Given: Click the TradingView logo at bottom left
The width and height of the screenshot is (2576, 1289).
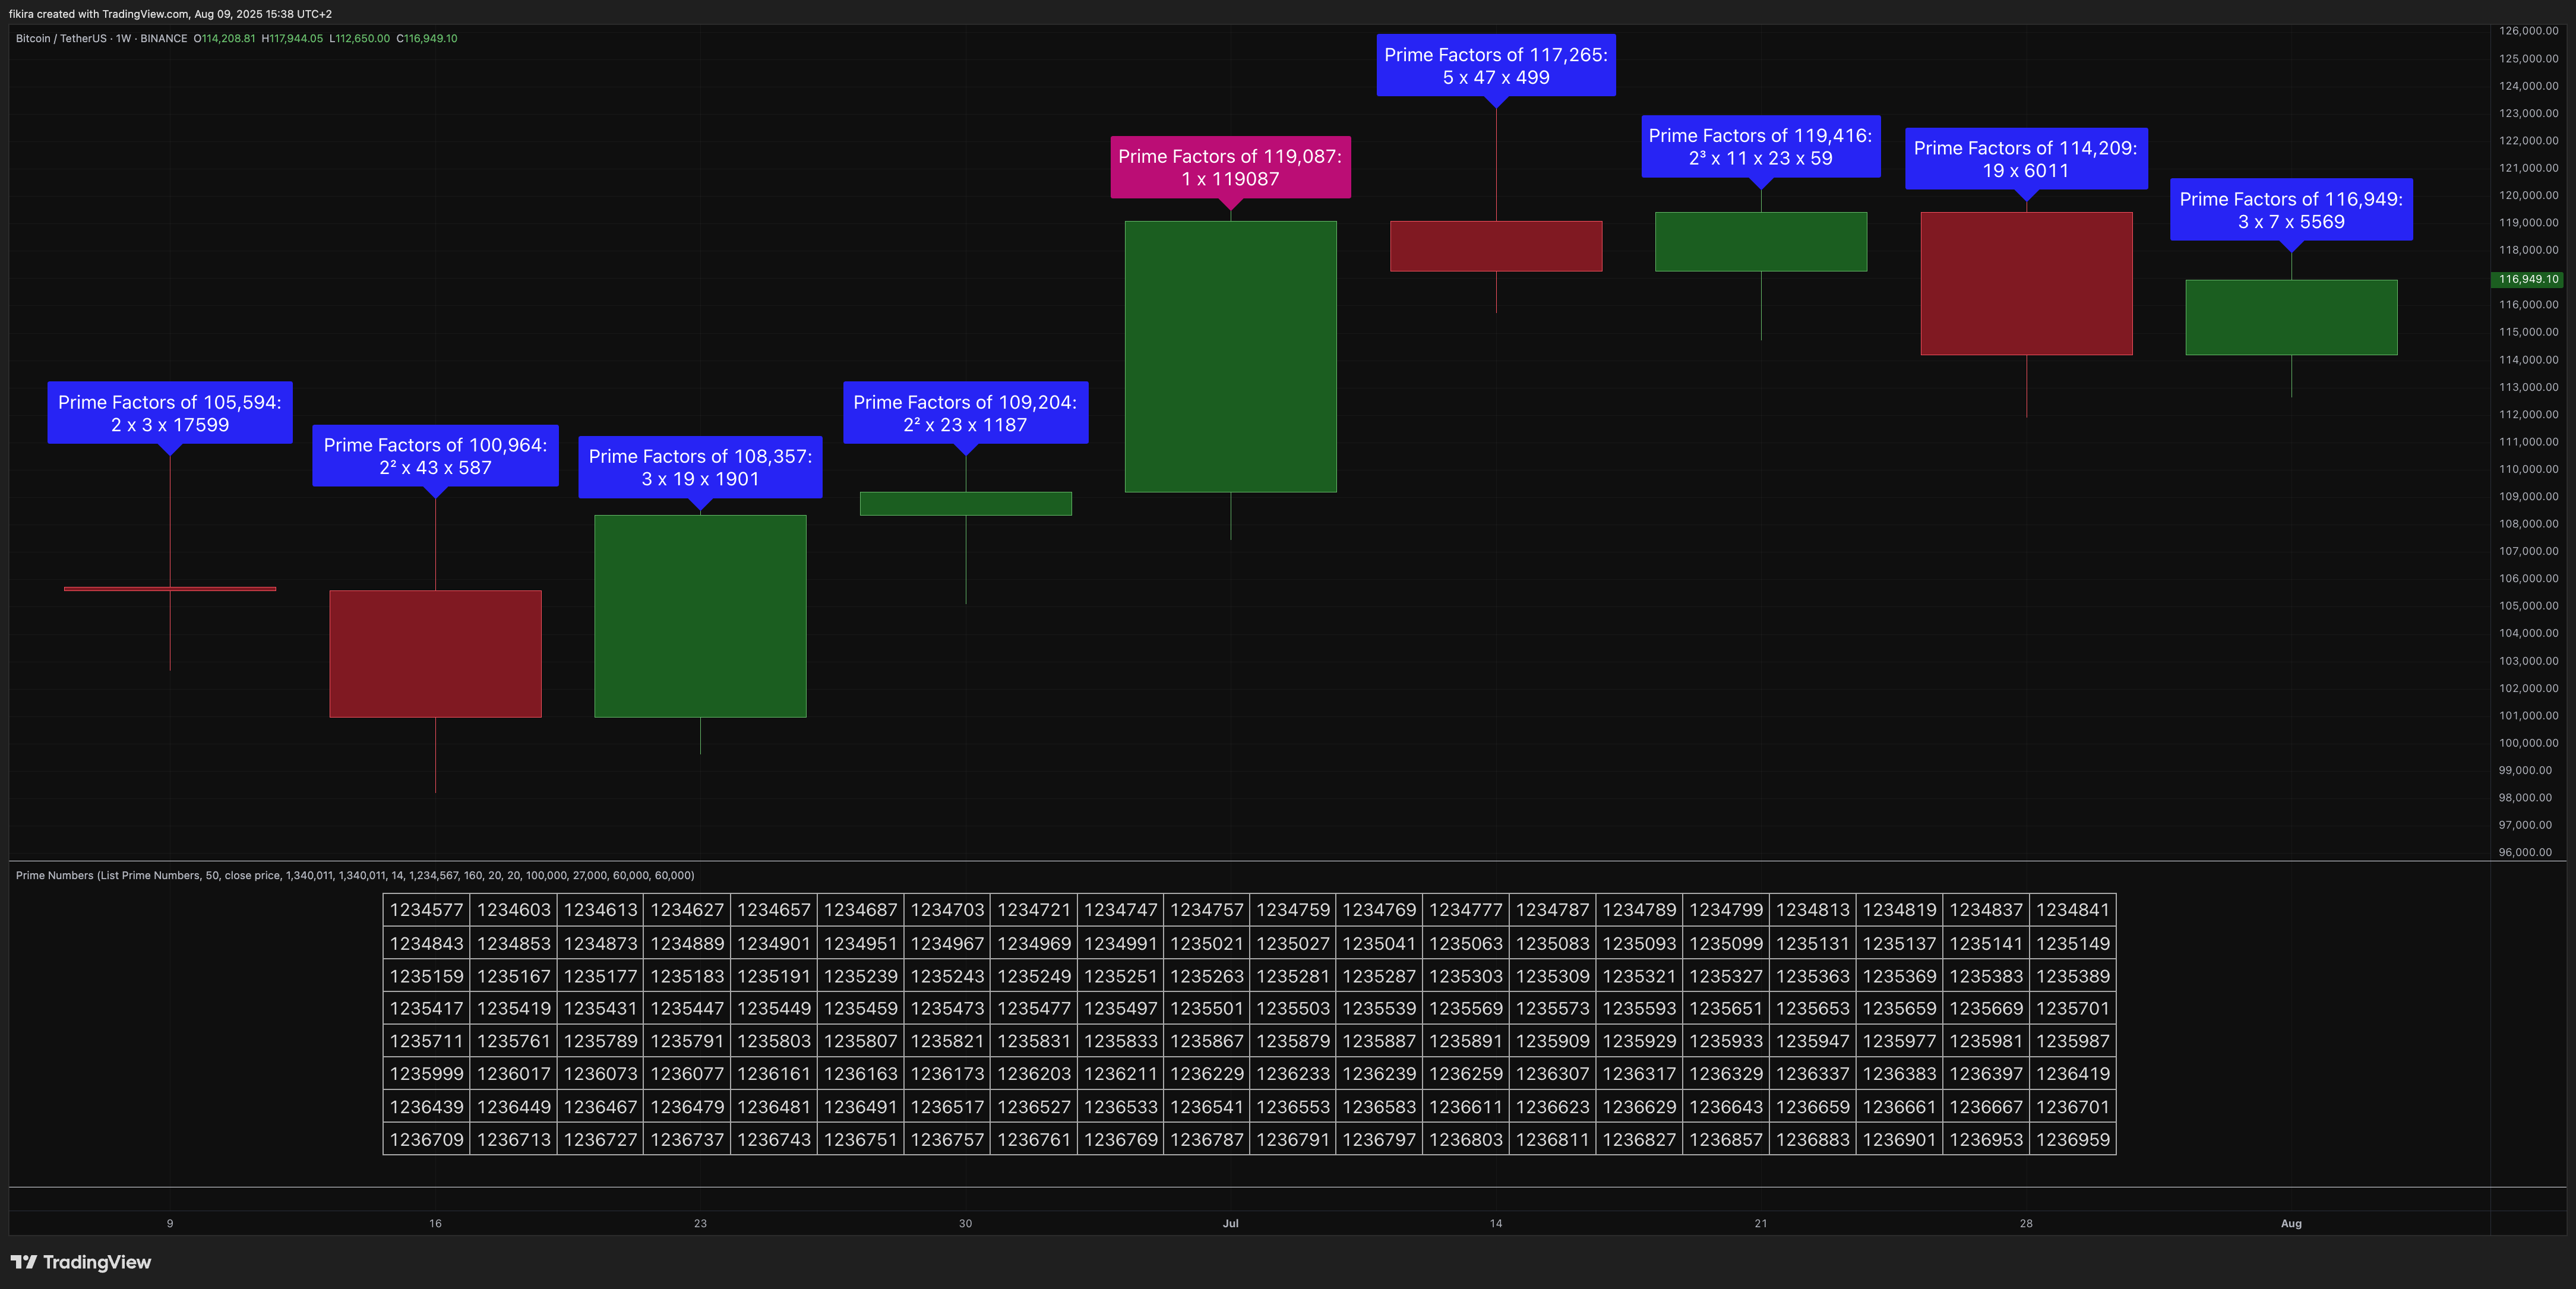Looking at the screenshot, I should coord(81,1262).
